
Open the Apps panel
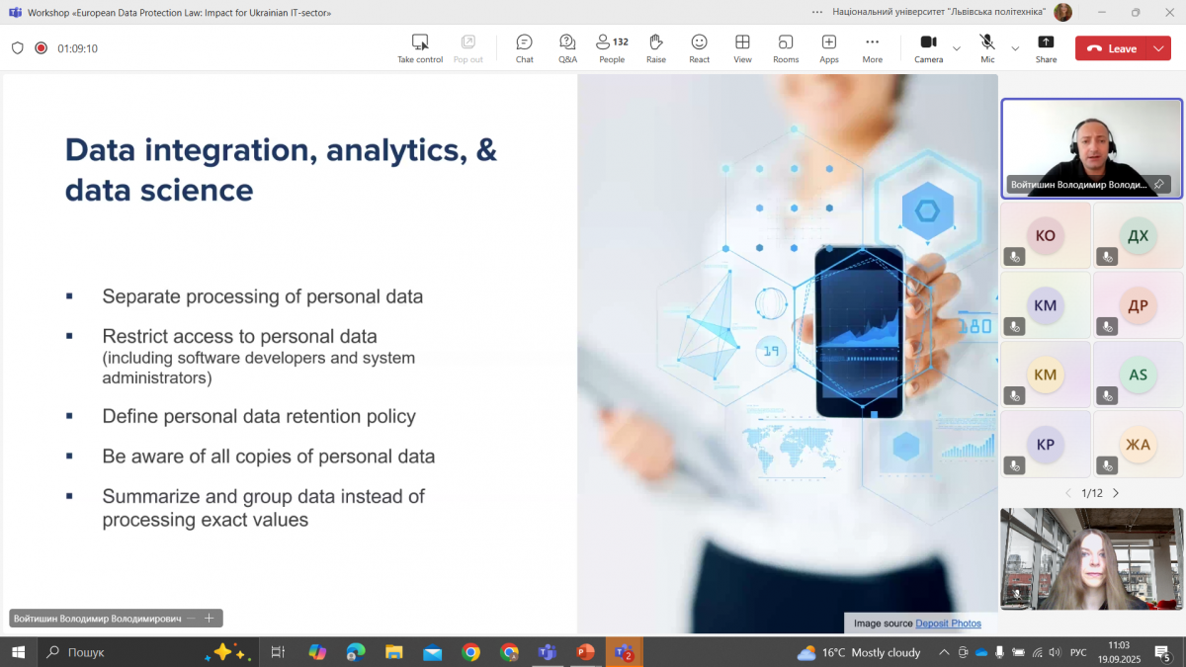[828, 47]
